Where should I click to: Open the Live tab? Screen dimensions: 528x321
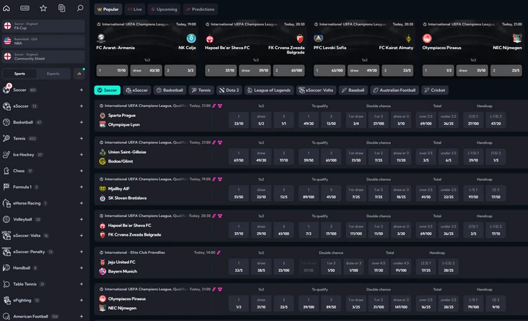(135, 9)
